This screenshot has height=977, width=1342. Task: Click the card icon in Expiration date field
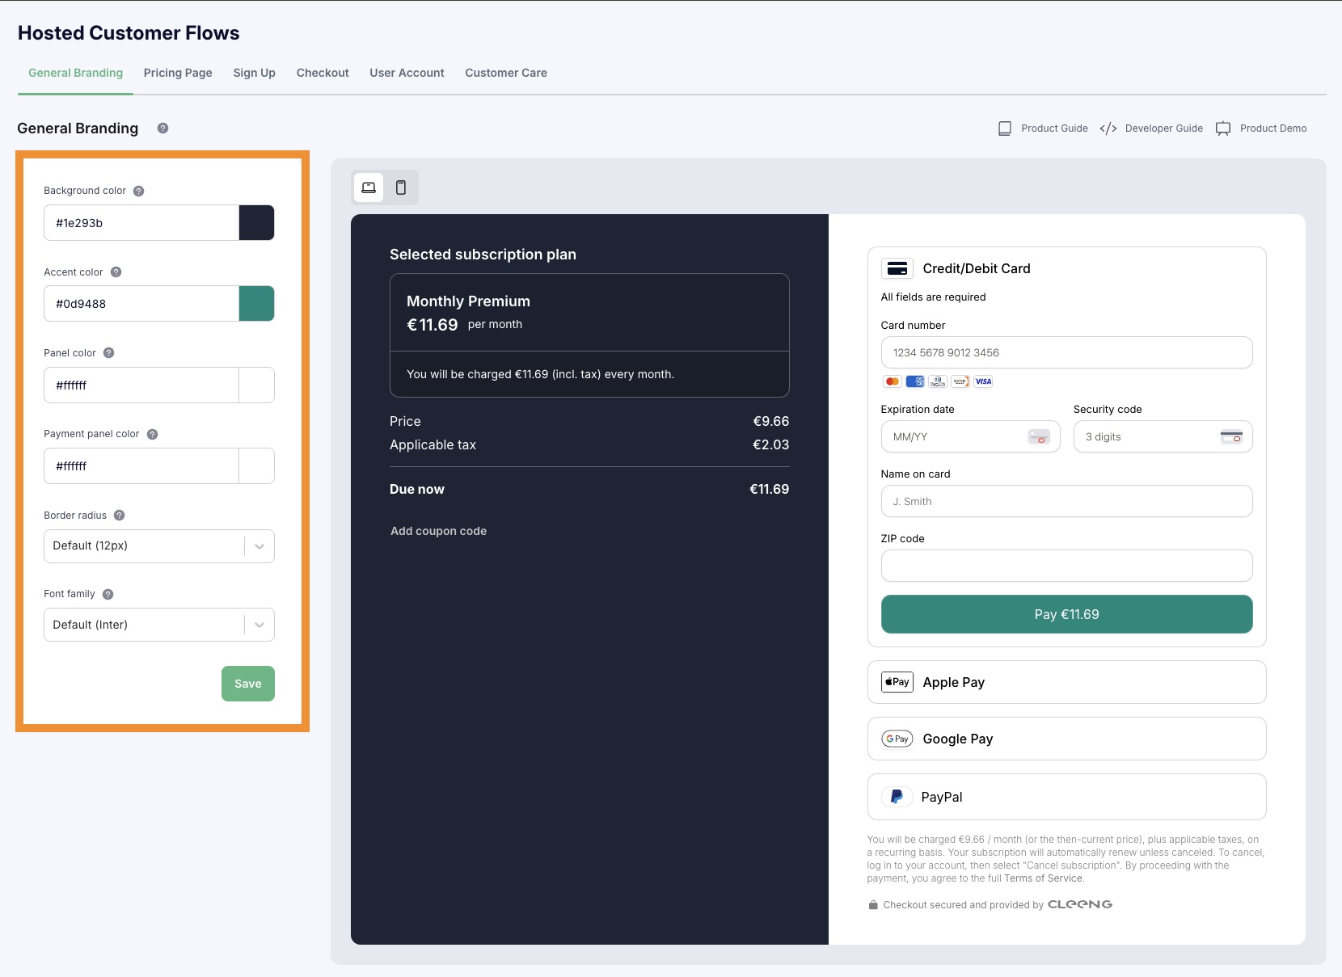point(1039,437)
